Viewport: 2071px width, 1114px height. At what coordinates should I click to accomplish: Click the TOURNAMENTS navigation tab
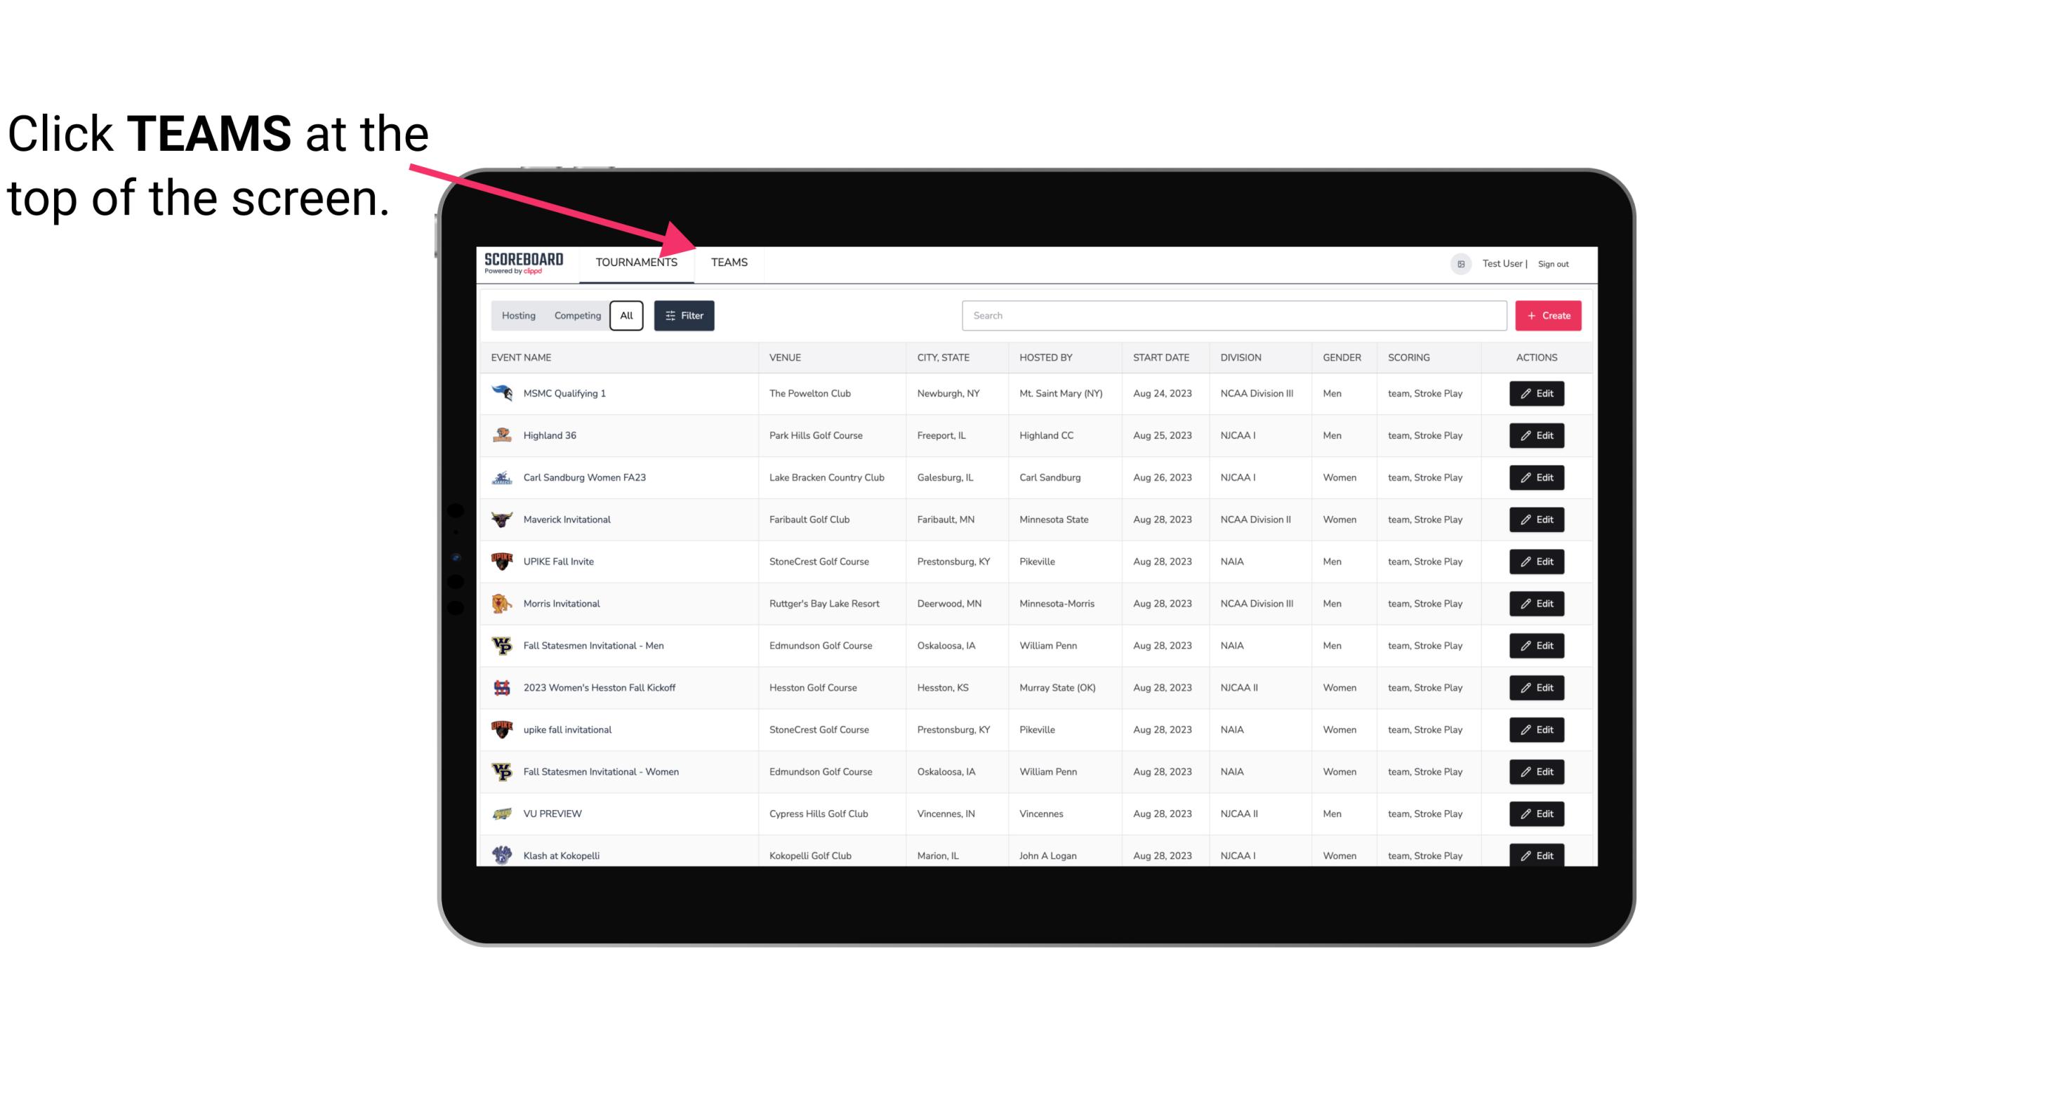[635, 262]
